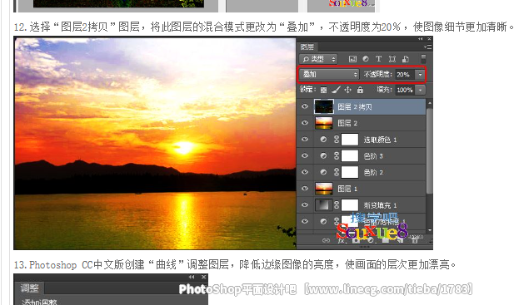Viewport: 519px width, 305px height.
Task: Hide the 图层 2 layer
Action: (x=305, y=123)
